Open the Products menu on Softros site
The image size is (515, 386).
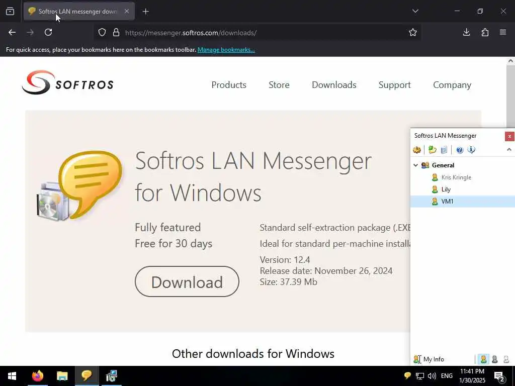click(229, 84)
